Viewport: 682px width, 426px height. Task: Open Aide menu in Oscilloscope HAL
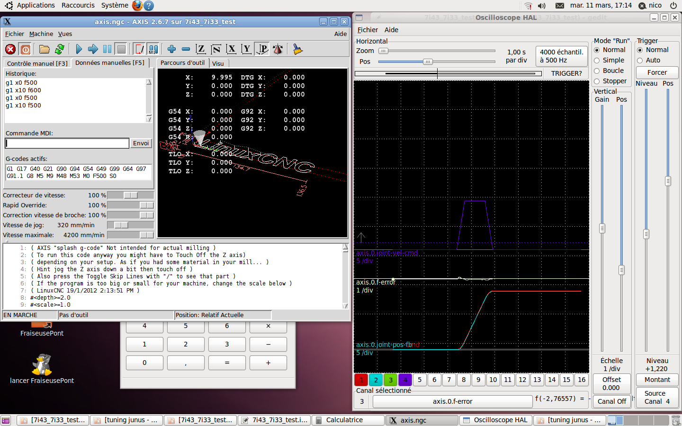(391, 30)
